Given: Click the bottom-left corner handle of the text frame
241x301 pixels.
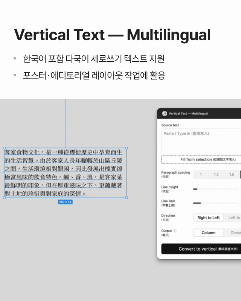Looking at the screenshot, I should point(5,198).
